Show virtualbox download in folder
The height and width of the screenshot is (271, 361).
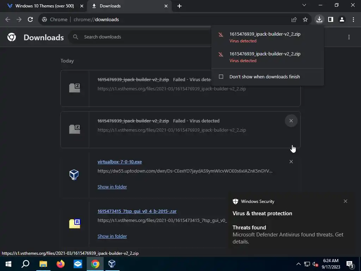click(x=112, y=187)
